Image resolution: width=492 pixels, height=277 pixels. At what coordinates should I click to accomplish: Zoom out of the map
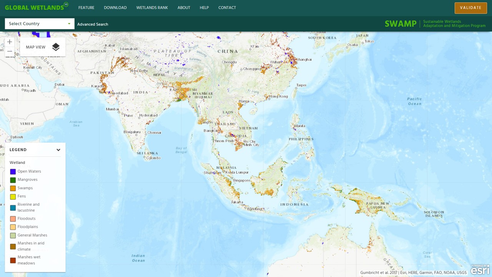point(10,52)
